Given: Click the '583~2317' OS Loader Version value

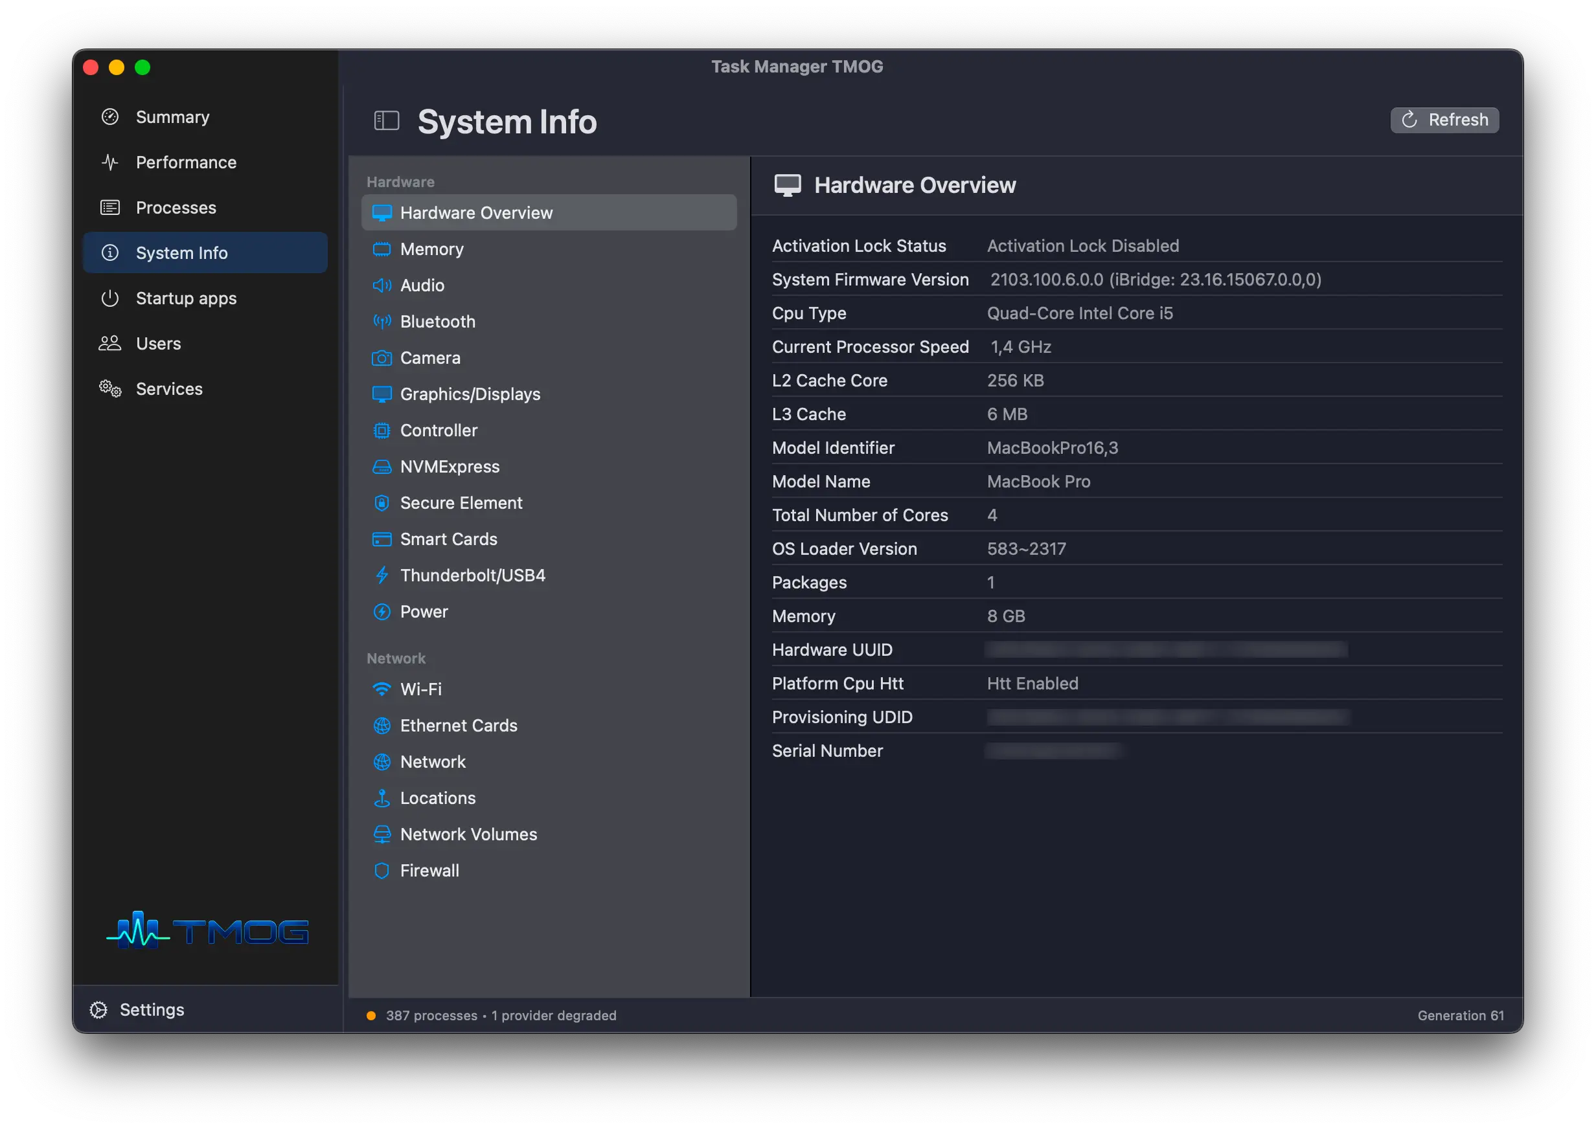Looking at the screenshot, I should click(1026, 548).
